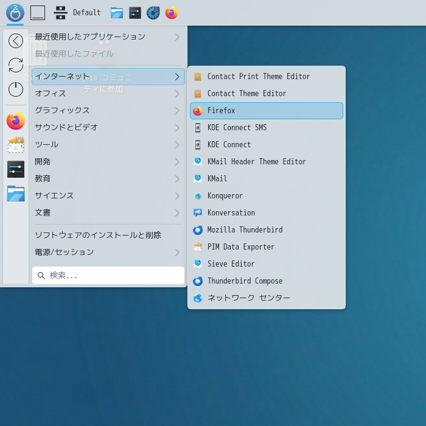426x426 pixels.
Task: Expand the サウンドとビデオ category
Action: 108,128
